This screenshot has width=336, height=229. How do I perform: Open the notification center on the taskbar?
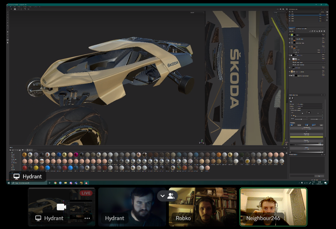(325, 183)
